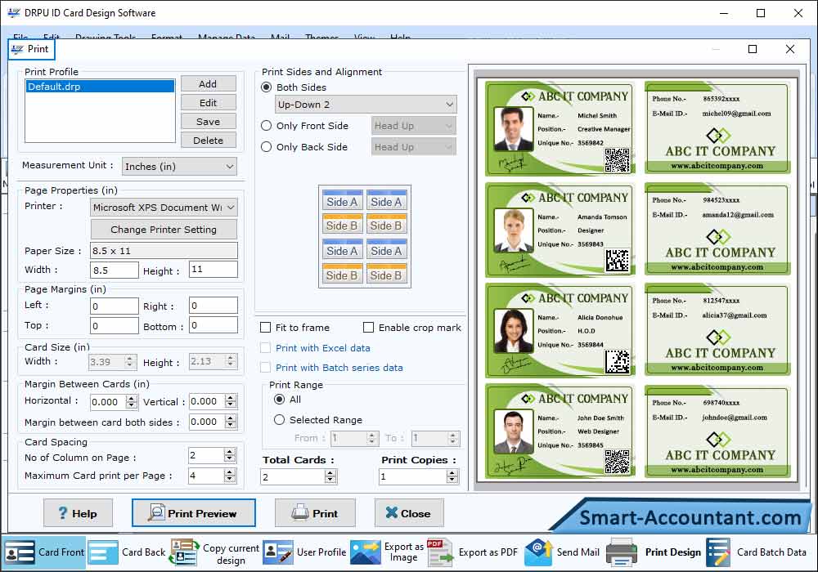Click the Paper Size field
818x572 pixels.
click(x=164, y=251)
